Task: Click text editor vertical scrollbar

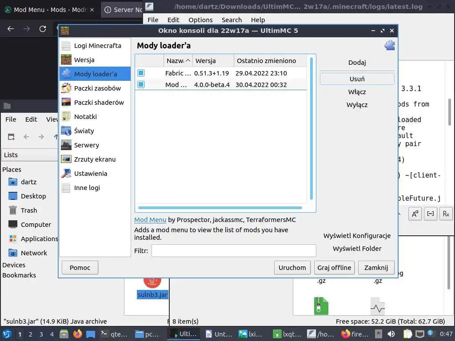Action: click(x=450, y=112)
